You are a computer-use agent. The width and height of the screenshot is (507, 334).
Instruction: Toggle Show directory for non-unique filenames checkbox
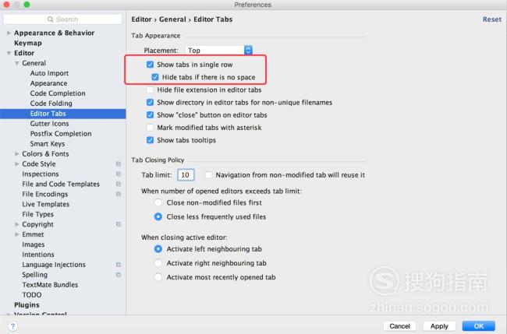pyautogui.click(x=150, y=102)
